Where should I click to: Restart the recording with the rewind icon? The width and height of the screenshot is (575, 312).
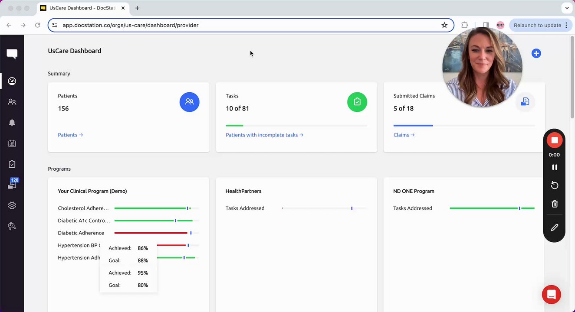(555, 185)
